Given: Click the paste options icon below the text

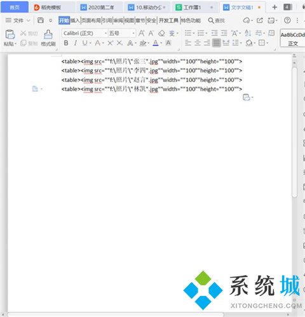Looking at the screenshot, I should coord(247,97).
